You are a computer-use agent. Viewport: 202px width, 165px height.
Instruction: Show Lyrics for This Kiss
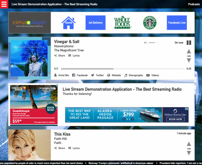[x=74, y=148]
